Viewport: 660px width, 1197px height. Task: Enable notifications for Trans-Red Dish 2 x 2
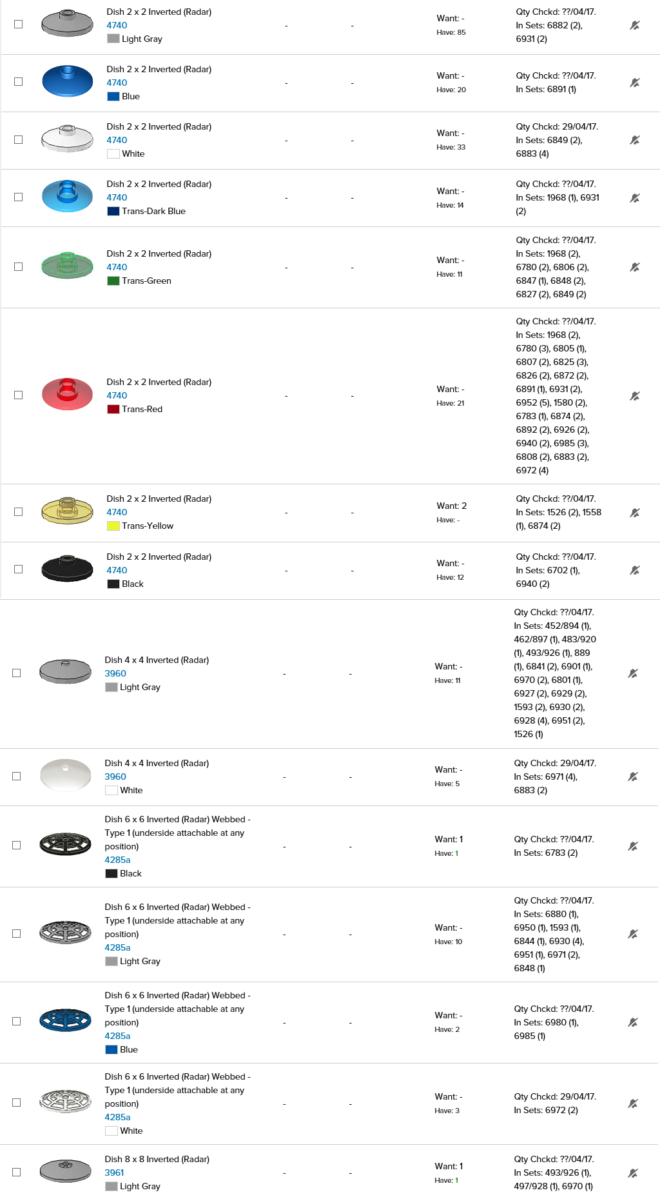635,396
